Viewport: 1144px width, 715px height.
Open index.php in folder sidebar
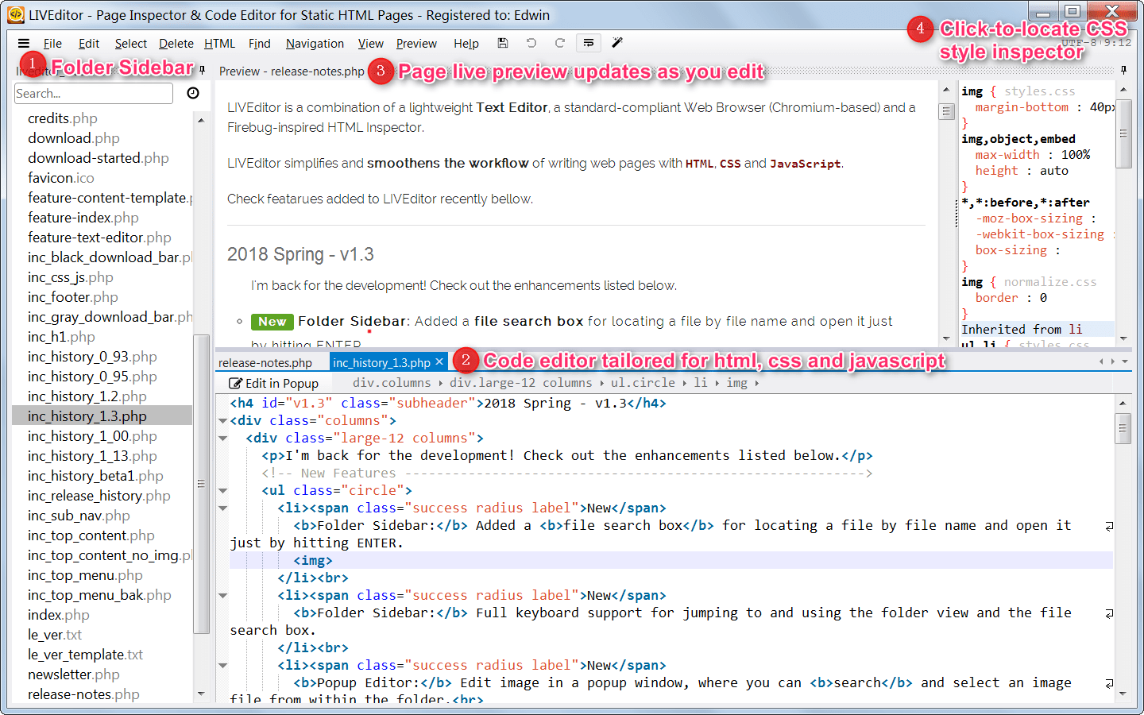pos(59,615)
